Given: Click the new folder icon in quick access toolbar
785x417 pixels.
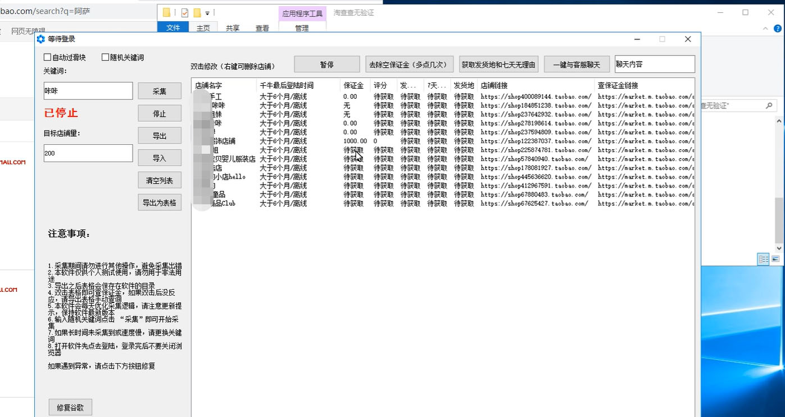Looking at the screenshot, I should 197,12.
